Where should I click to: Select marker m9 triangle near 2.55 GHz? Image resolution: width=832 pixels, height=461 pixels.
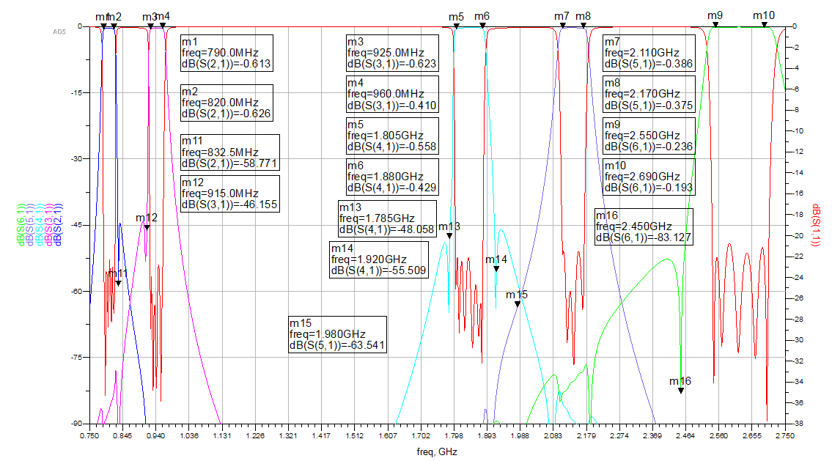click(715, 25)
